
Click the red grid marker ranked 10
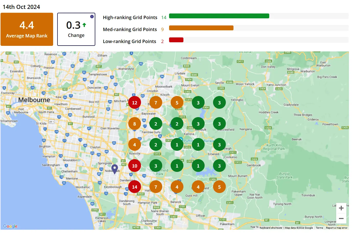(x=135, y=166)
